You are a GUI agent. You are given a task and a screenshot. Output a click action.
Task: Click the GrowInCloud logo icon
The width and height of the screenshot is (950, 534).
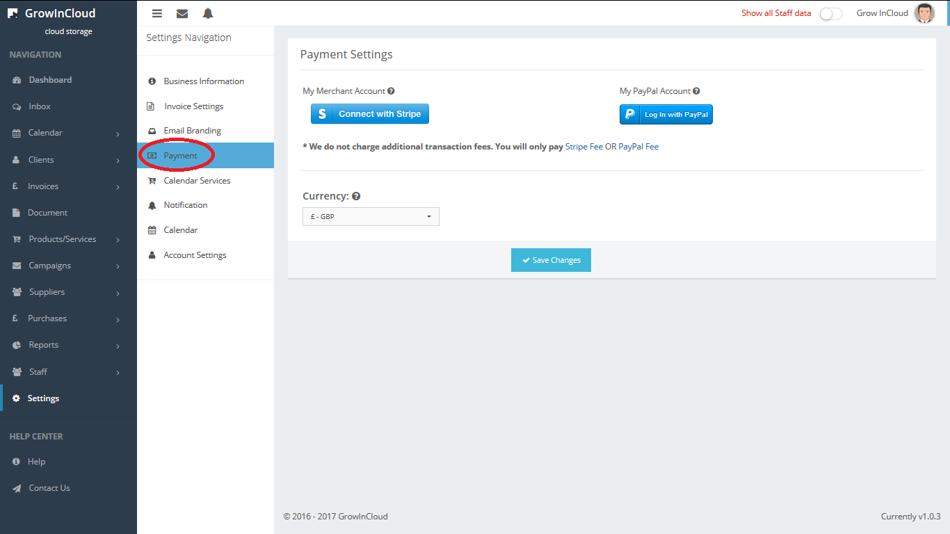point(13,14)
